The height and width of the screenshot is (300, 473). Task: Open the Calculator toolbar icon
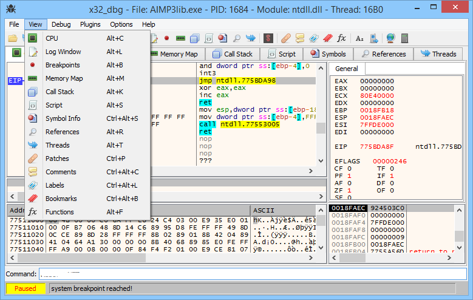[404, 38]
